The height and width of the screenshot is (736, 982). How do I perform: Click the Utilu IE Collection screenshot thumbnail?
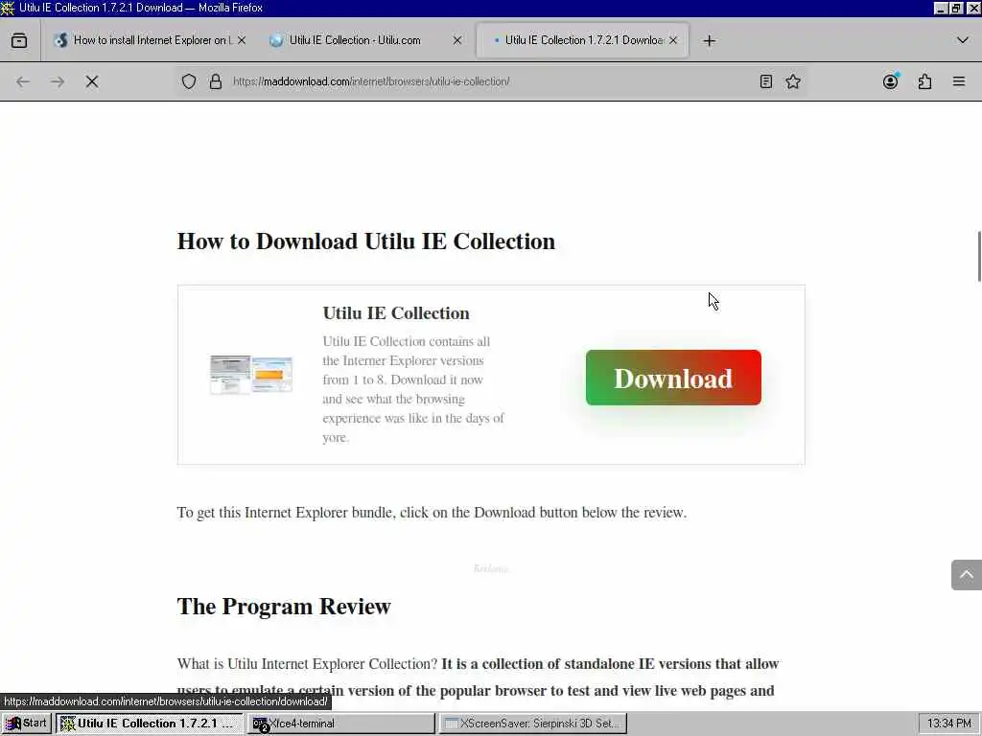pos(251,375)
